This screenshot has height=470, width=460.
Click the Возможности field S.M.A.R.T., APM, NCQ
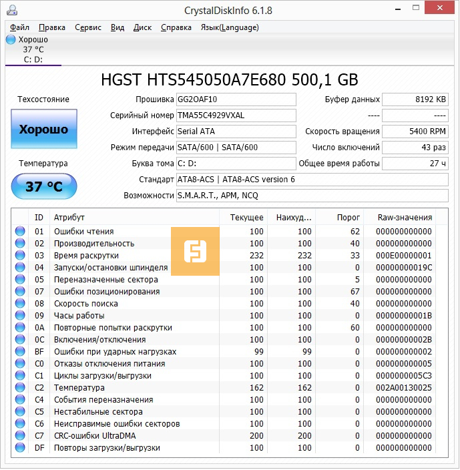(312, 196)
